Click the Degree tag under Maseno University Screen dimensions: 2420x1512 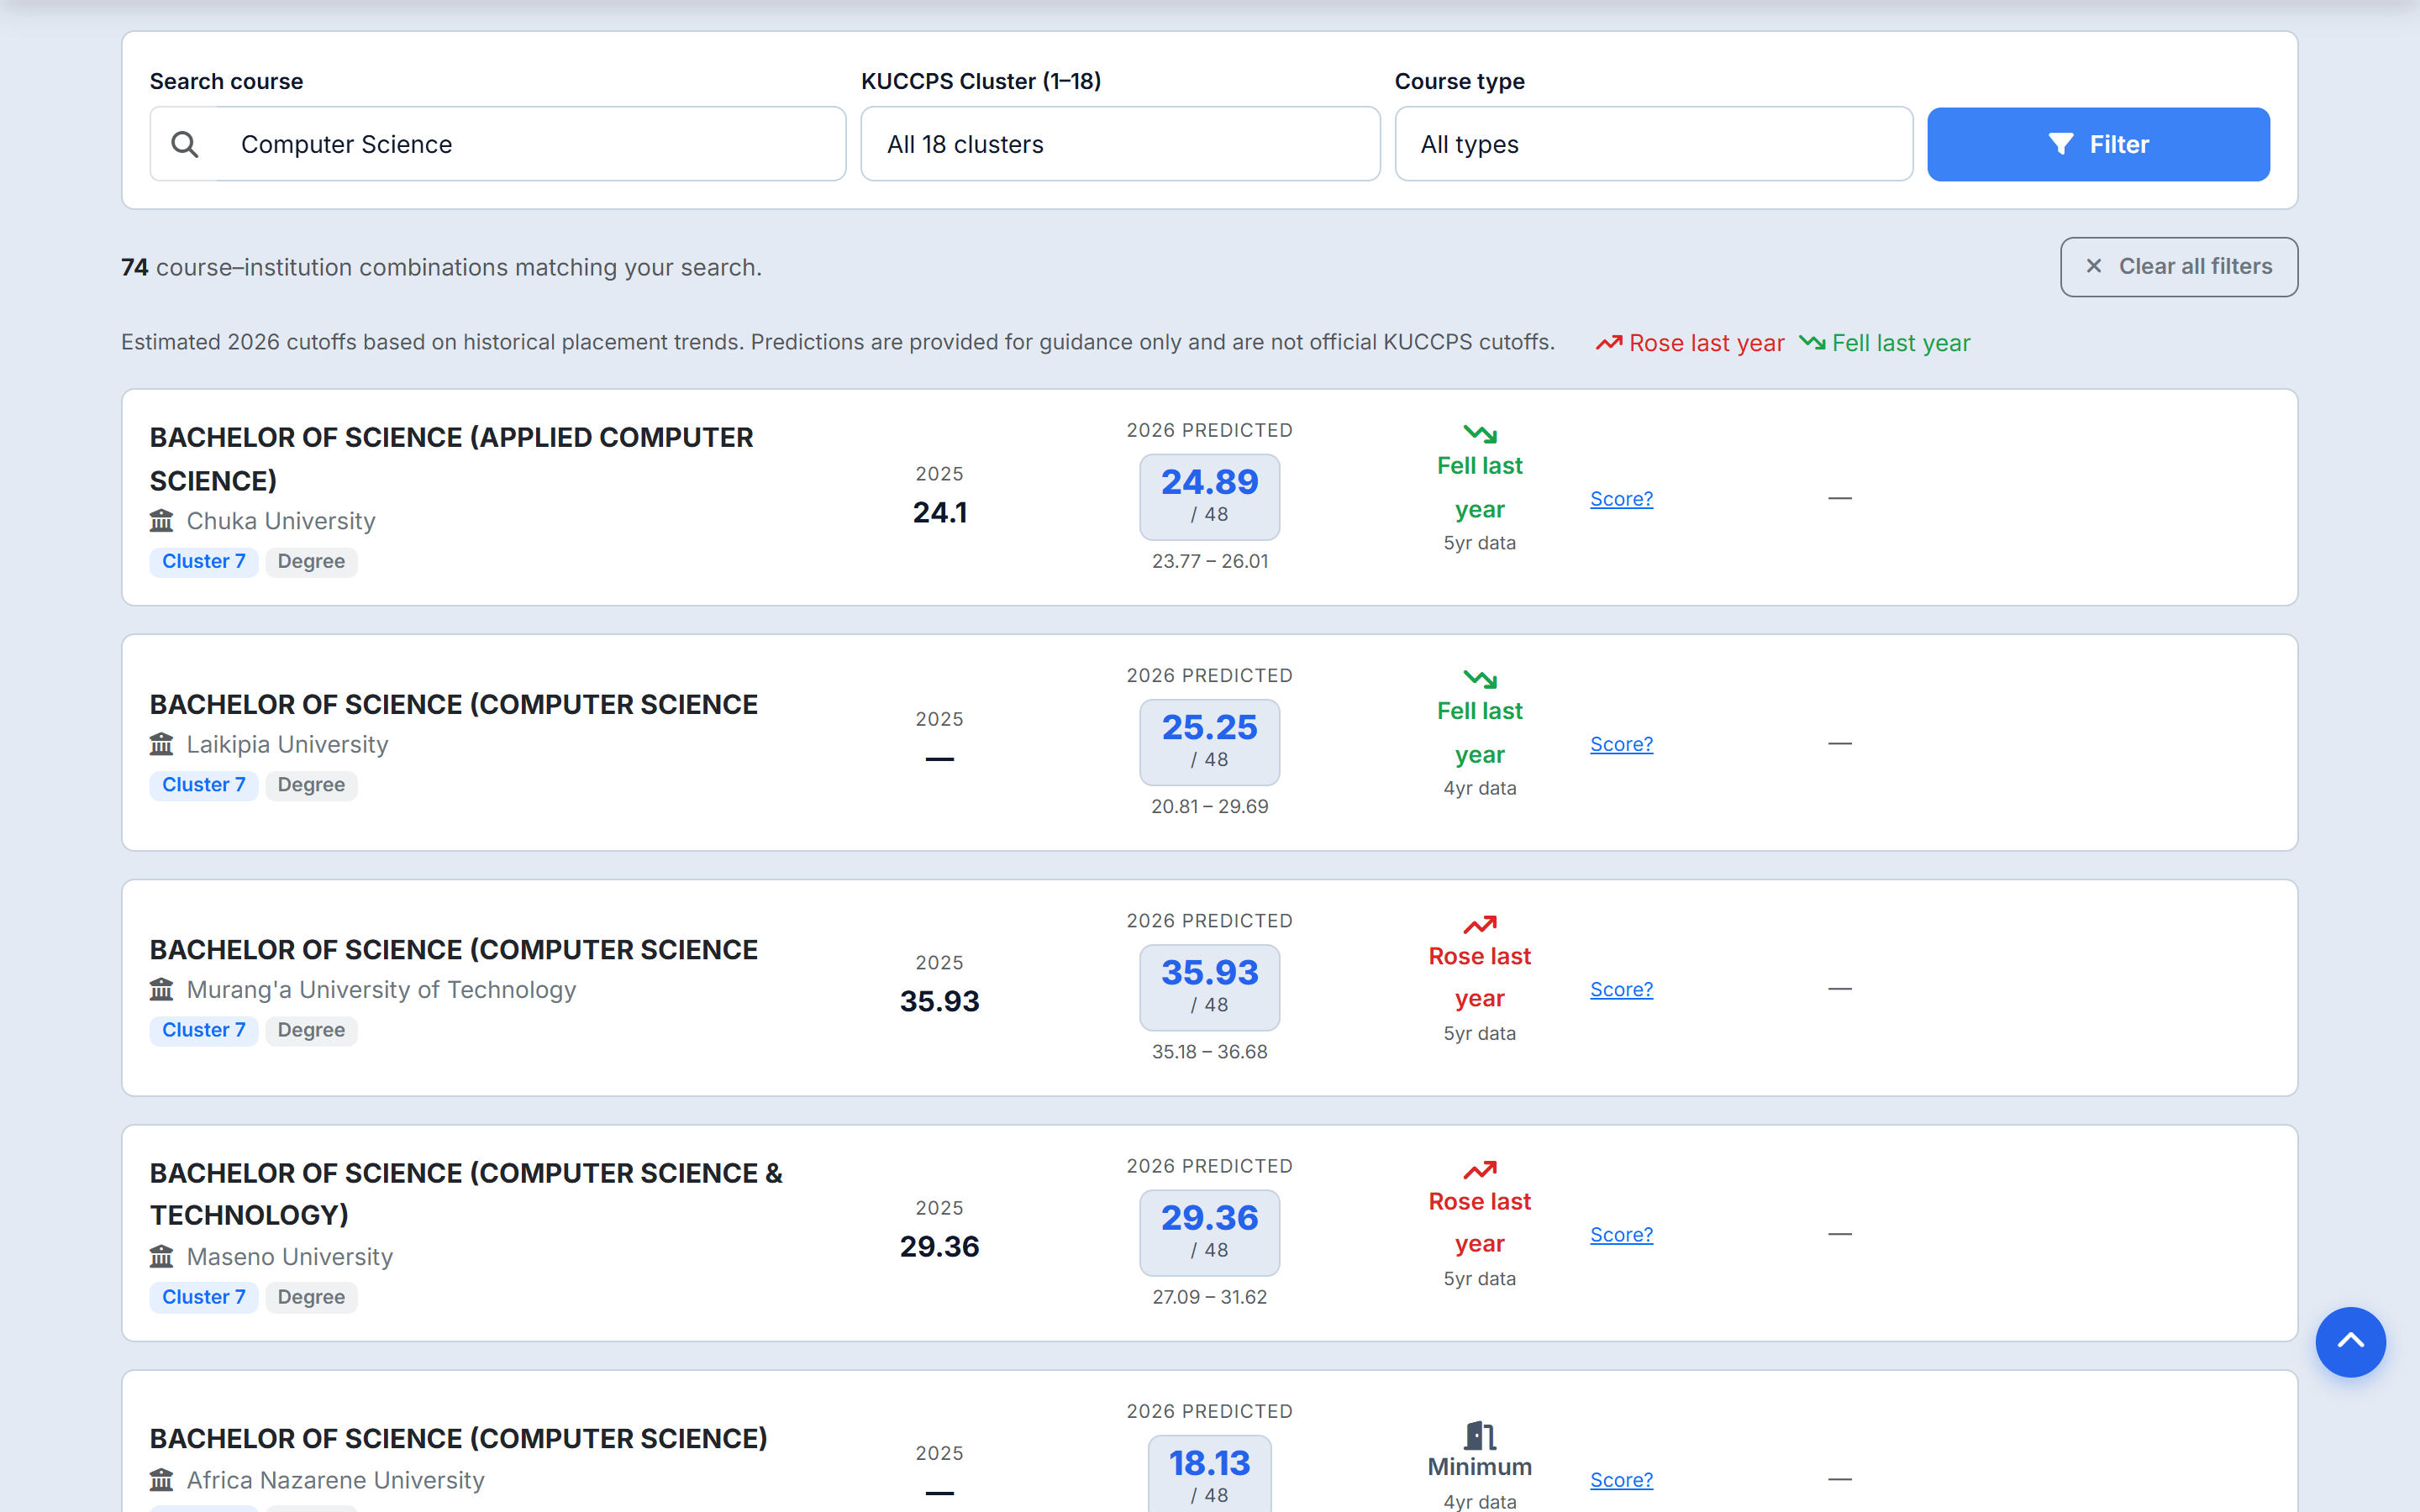click(x=311, y=1297)
